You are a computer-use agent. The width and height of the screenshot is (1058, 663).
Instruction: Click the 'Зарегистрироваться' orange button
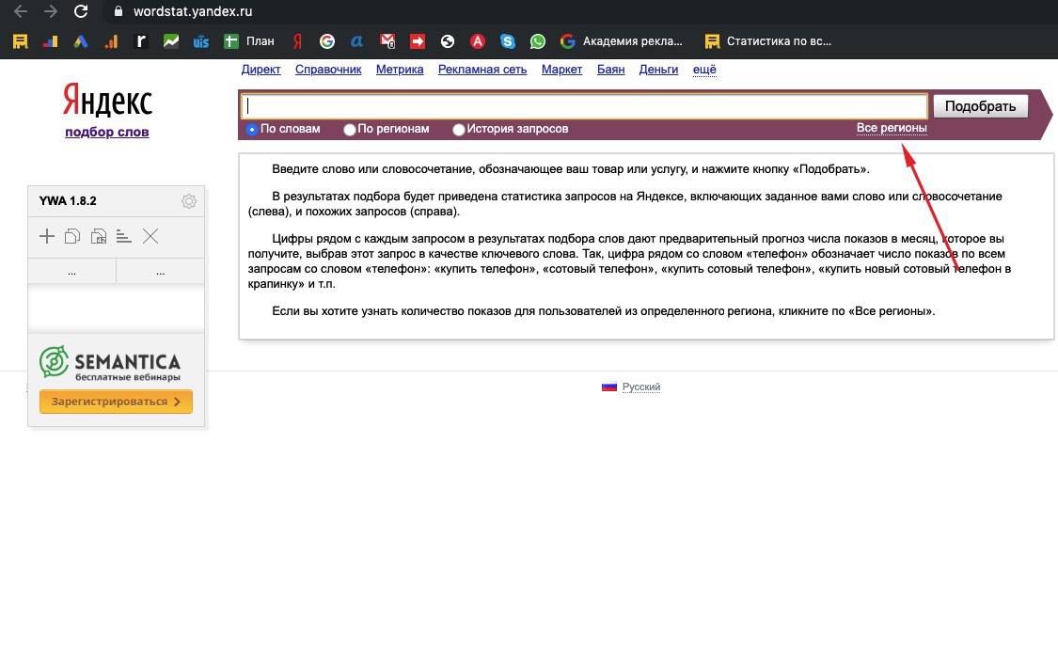point(116,402)
